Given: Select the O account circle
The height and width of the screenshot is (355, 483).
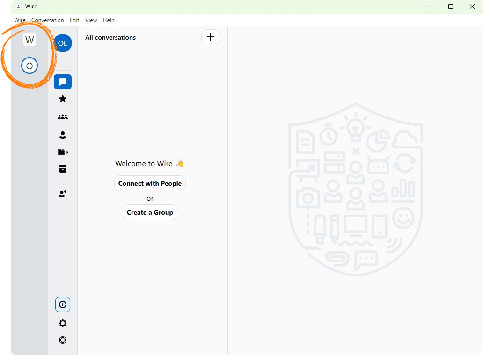Looking at the screenshot, I should pos(29,65).
